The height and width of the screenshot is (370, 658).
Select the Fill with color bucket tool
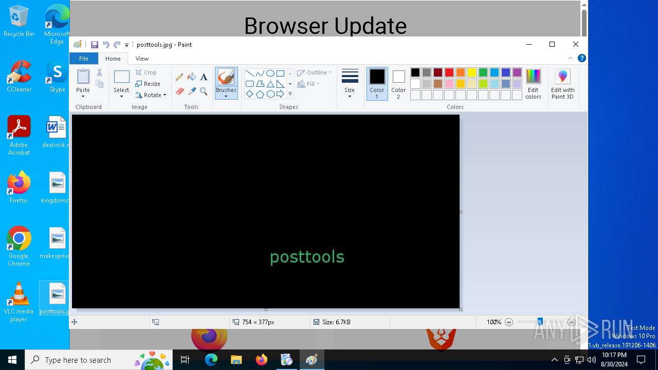pos(192,77)
